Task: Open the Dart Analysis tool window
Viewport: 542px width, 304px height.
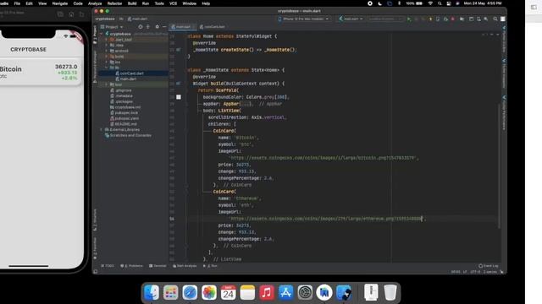Action: point(185,266)
